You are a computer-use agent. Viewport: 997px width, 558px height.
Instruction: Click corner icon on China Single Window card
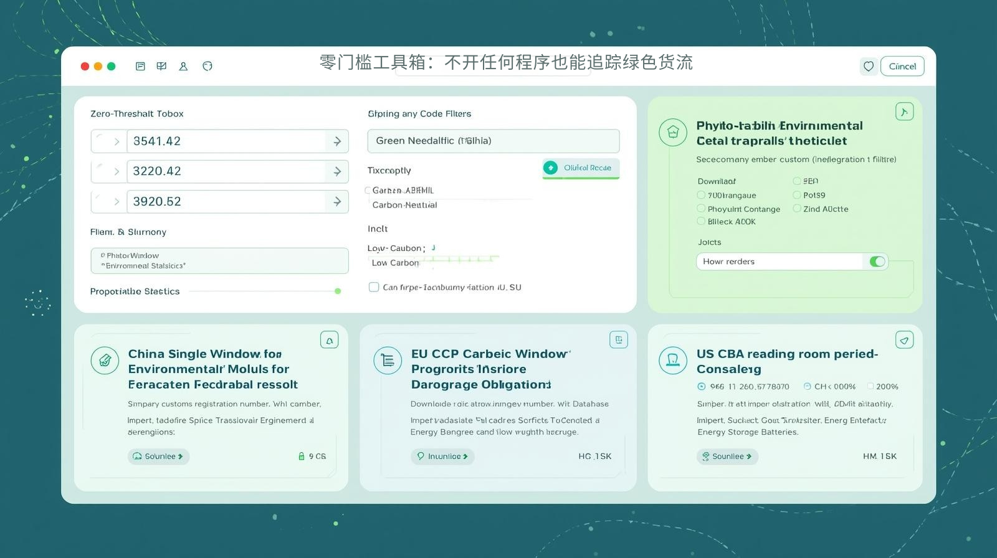(x=329, y=340)
